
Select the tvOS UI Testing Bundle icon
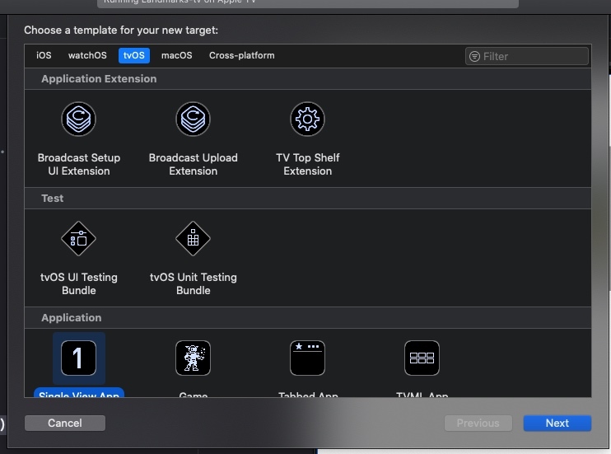[x=79, y=238]
